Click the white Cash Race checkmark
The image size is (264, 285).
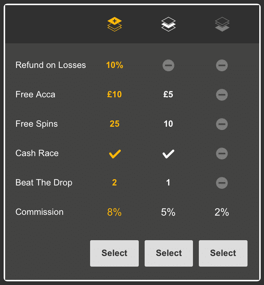point(168,154)
